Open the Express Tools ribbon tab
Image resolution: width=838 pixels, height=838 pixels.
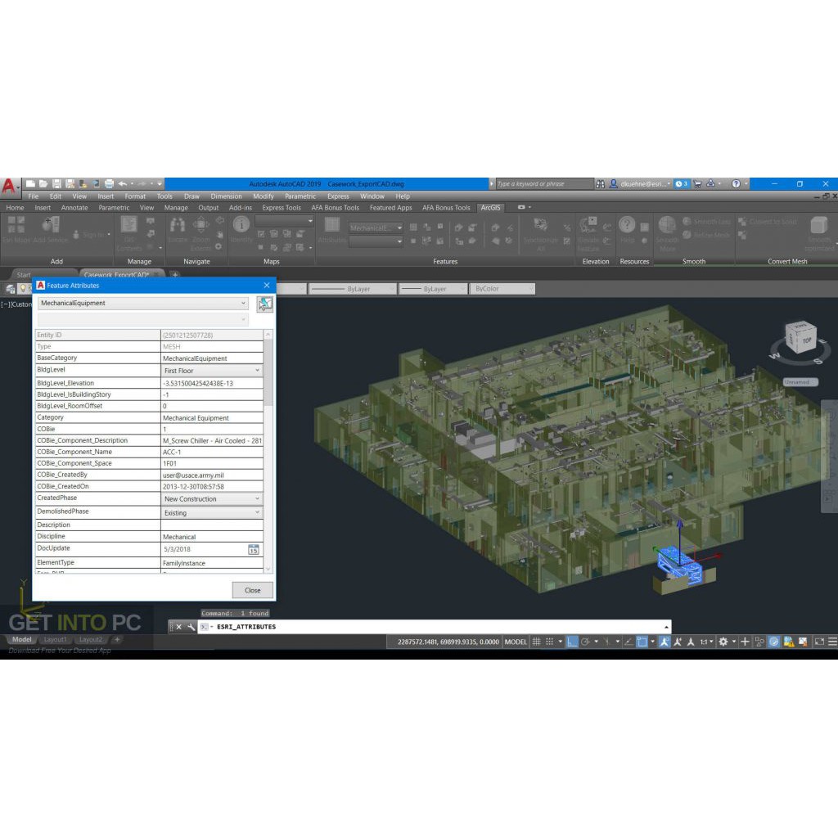click(281, 208)
